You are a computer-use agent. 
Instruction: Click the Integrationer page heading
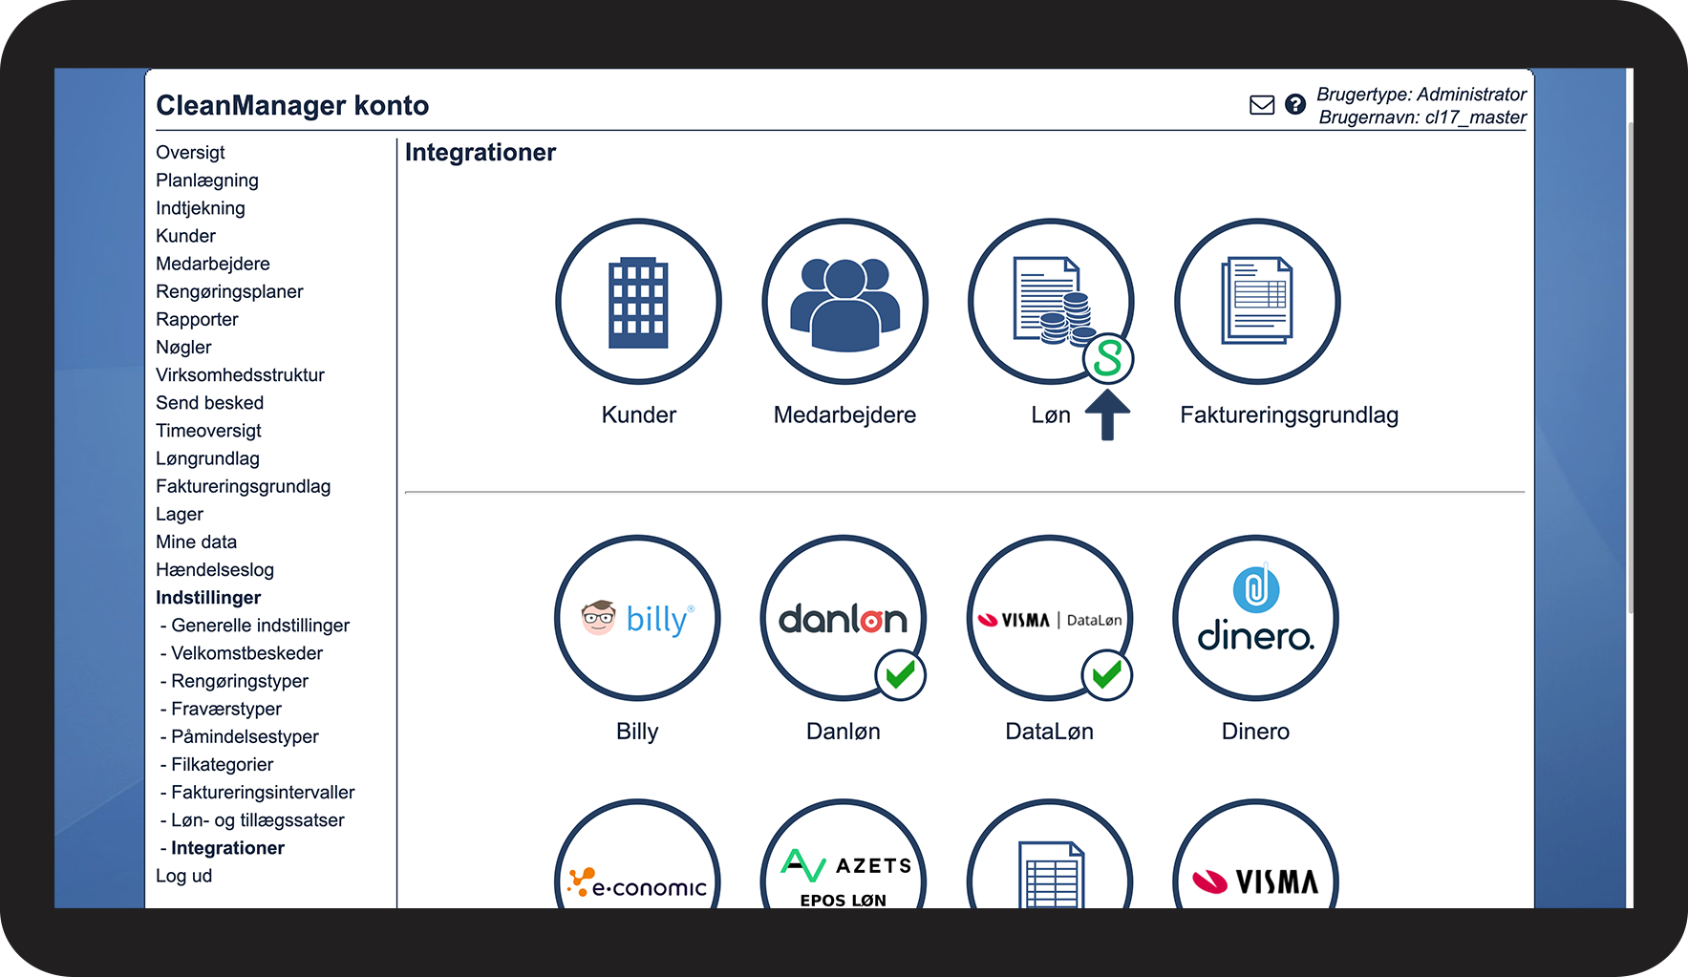pyautogui.click(x=481, y=153)
